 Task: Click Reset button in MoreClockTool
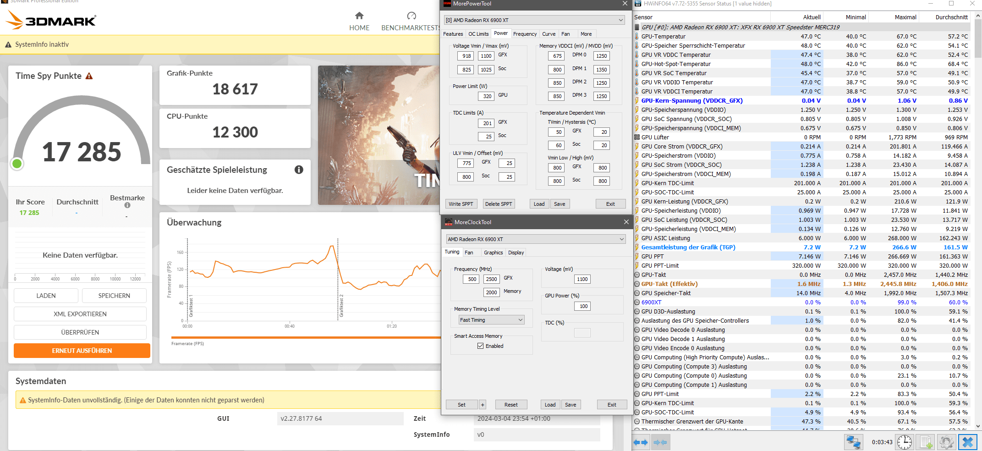click(x=511, y=405)
